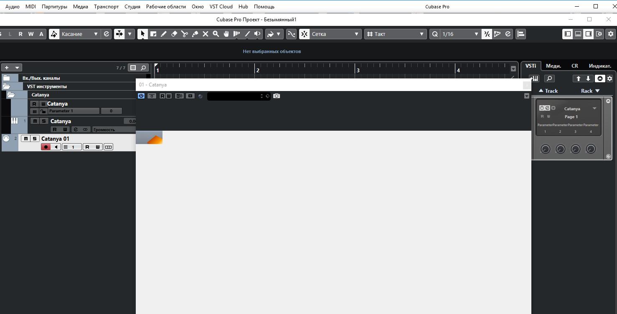This screenshot has width=617, height=314.
Task: Open the automation mode dropdown Касание
Action: click(x=80, y=34)
